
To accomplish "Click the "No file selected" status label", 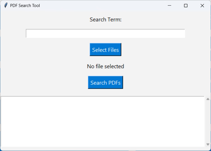I will 105,66.
